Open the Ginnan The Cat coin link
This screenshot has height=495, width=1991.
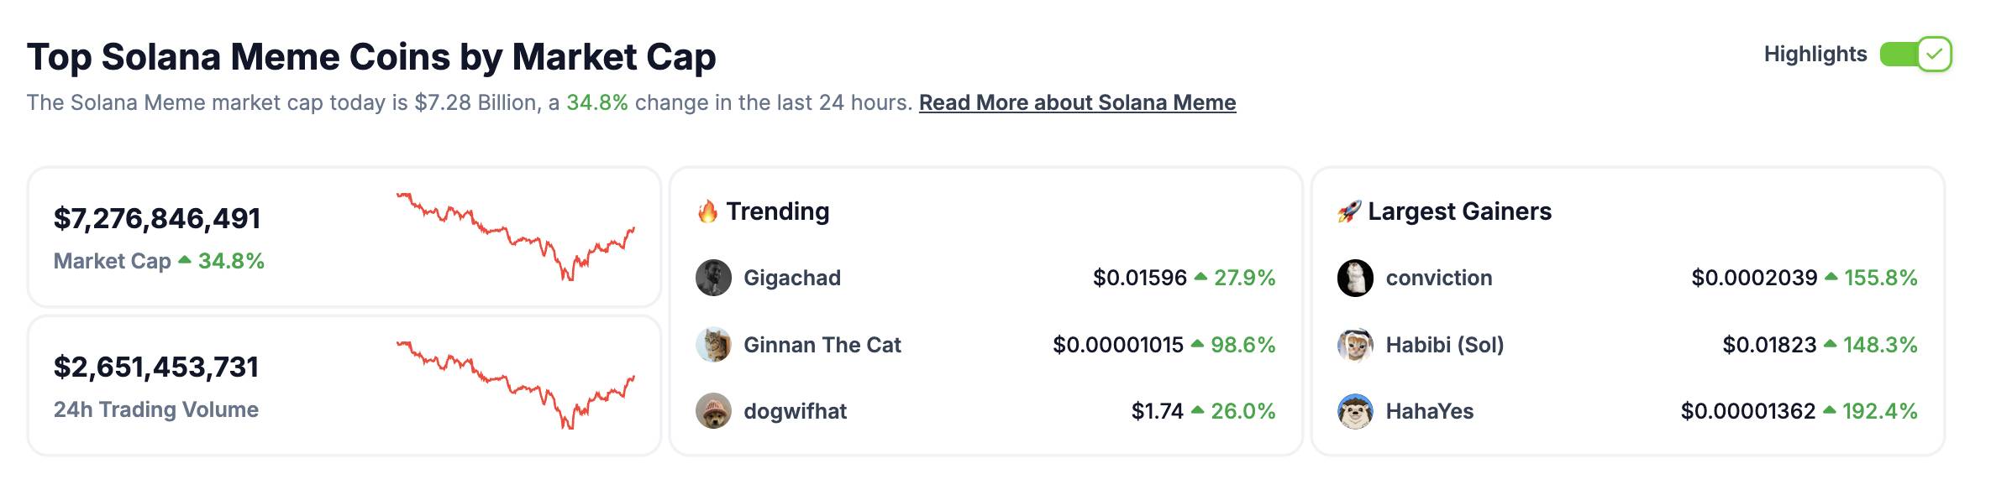pyautogui.click(x=822, y=345)
